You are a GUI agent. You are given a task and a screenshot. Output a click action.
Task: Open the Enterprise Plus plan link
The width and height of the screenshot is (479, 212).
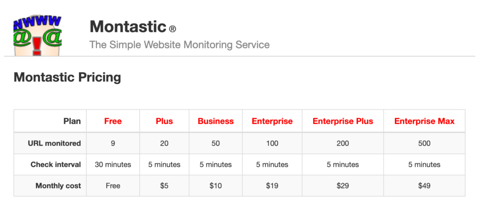(x=343, y=121)
